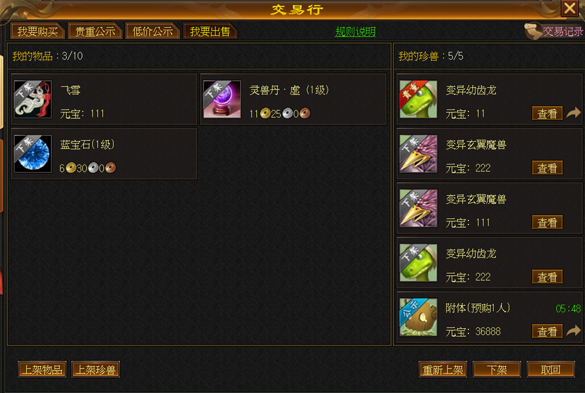Open the 规则说明 link
The height and width of the screenshot is (393, 585).
click(355, 31)
